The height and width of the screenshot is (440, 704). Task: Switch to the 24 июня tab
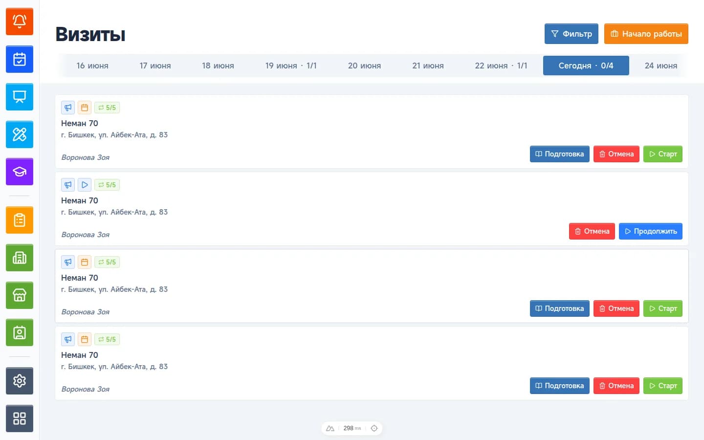point(661,66)
